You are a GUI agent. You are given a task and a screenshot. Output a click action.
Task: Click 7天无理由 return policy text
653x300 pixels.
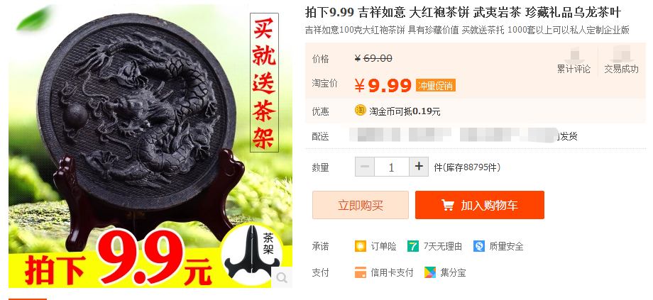point(443,246)
